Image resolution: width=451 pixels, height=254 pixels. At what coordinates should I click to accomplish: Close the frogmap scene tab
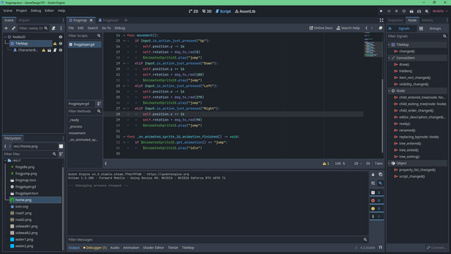point(91,20)
